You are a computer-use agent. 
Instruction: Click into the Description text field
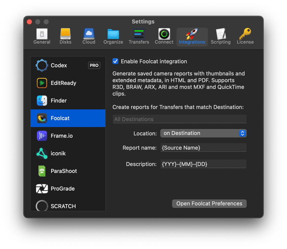click(203, 164)
